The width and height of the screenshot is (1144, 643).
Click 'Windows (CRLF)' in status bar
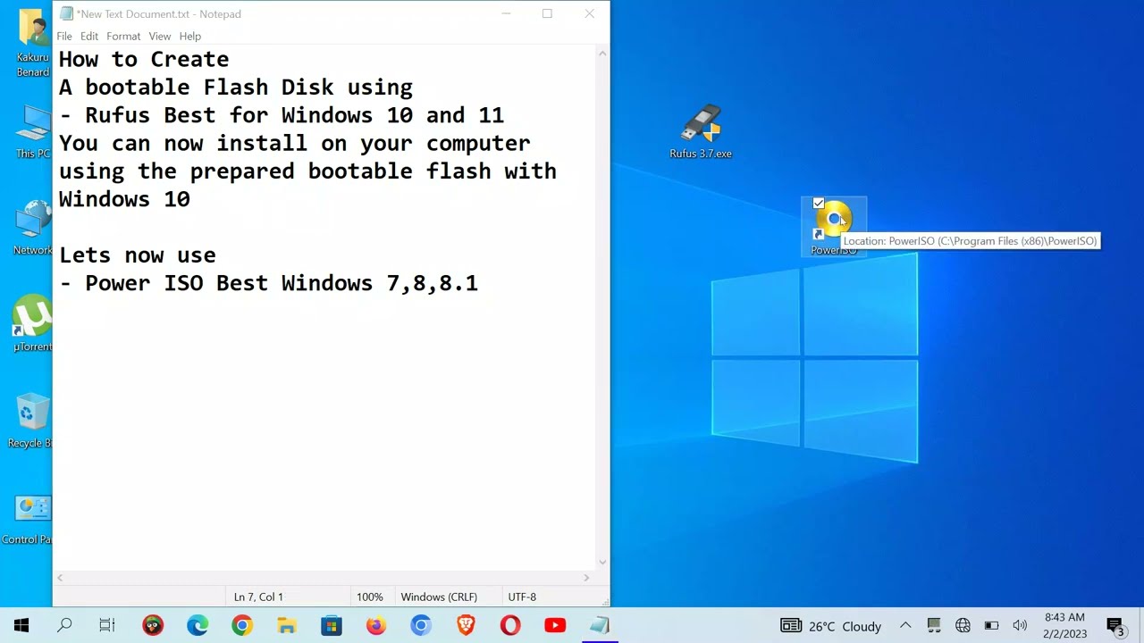coord(439,597)
